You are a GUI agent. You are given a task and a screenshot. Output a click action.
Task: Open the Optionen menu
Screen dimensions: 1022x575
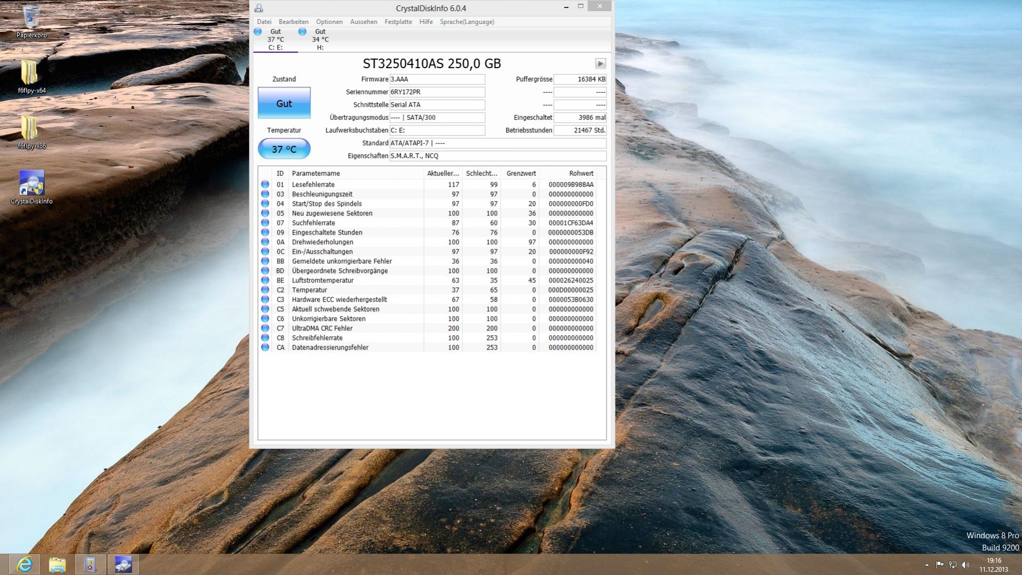(329, 22)
